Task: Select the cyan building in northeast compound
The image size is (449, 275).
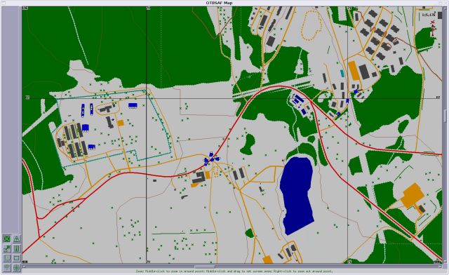Action: click(x=342, y=74)
